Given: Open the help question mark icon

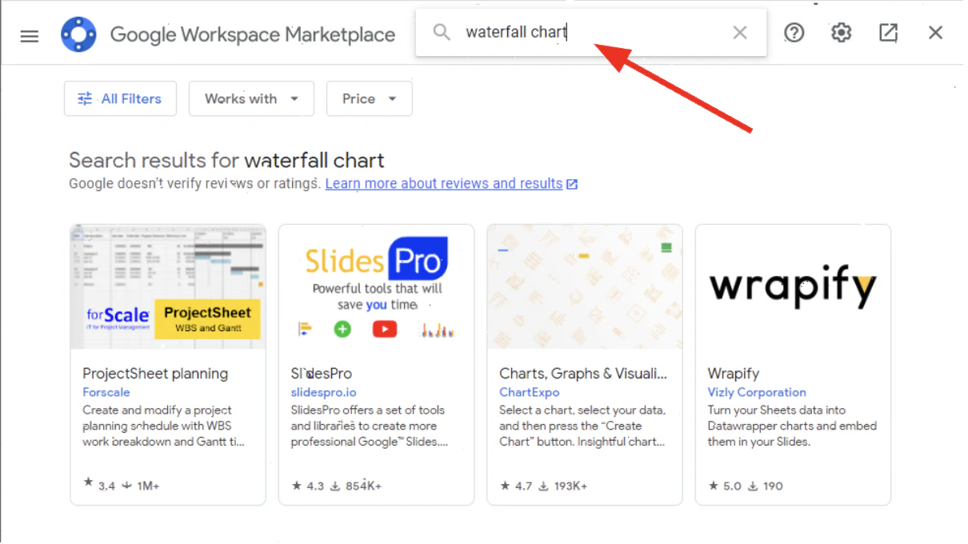Looking at the screenshot, I should pyautogui.click(x=794, y=33).
